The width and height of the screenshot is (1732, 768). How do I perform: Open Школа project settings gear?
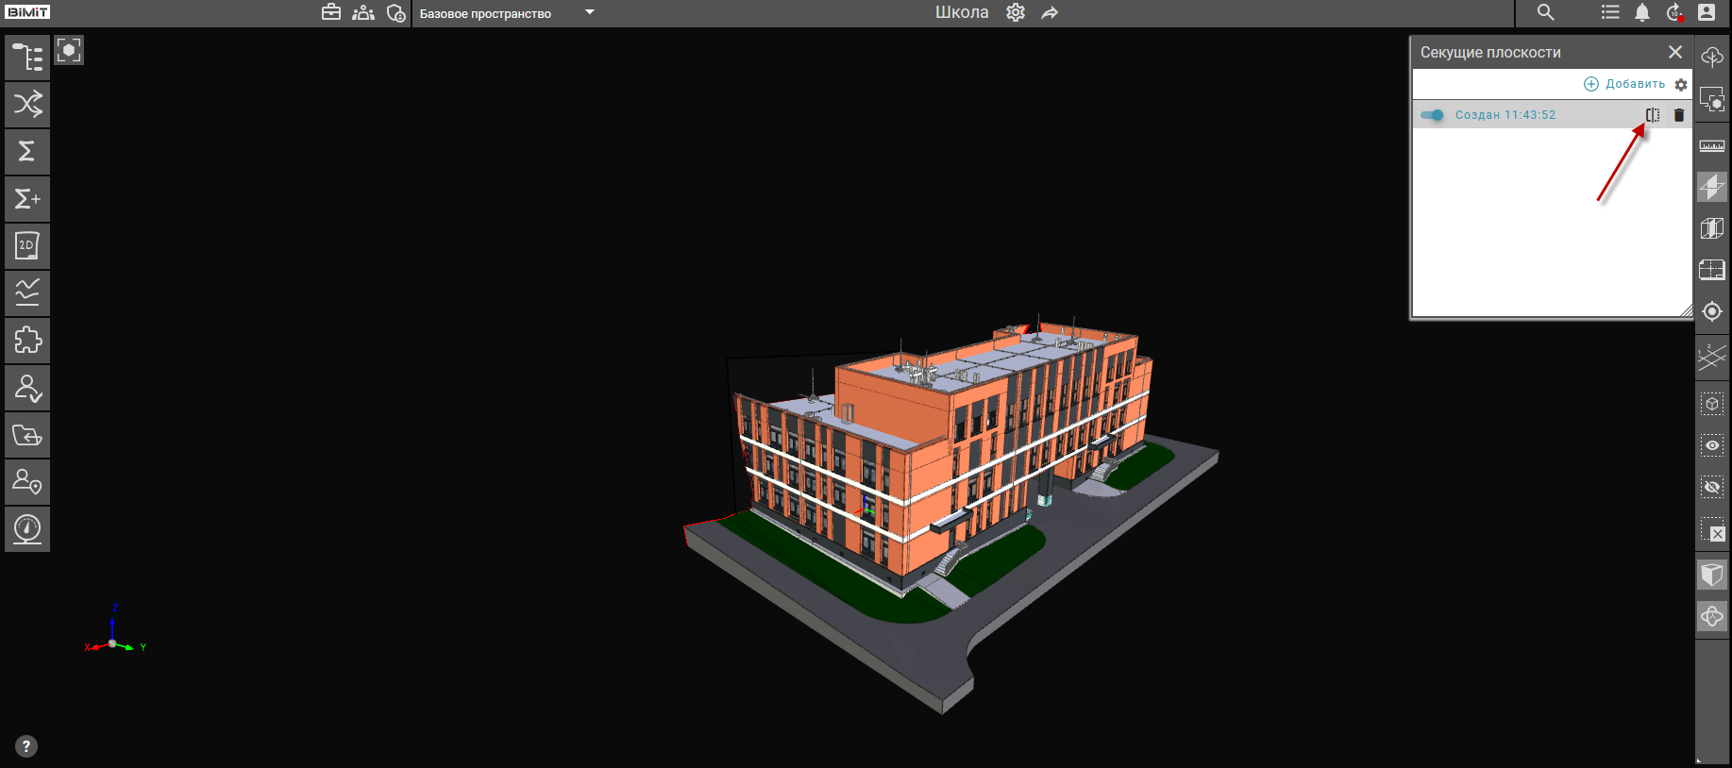click(x=1016, y=12)
